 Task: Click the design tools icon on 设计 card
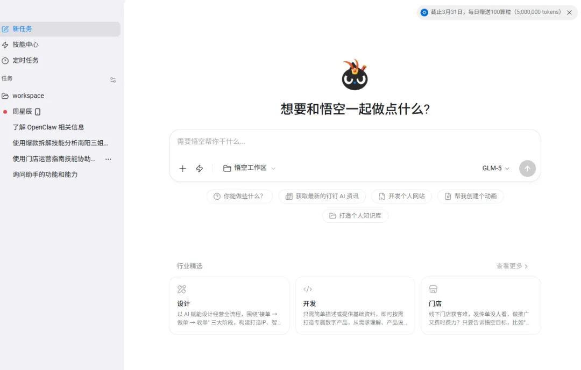[x=182, y=289]
